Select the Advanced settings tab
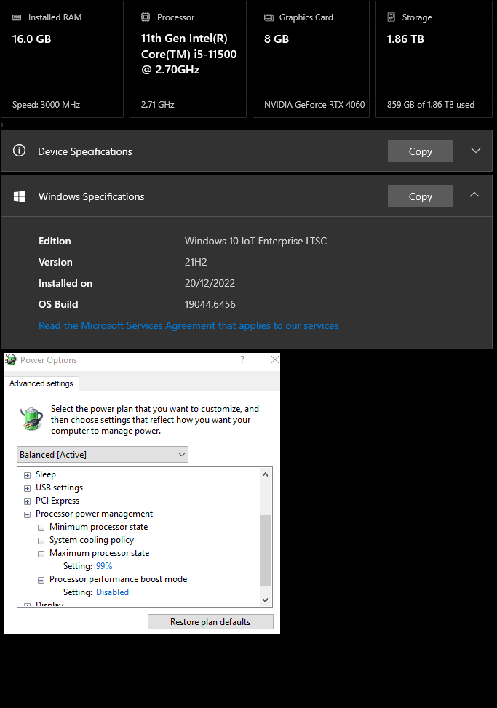The height and width of the screenshot is (708, 497). pyautogui.click(x=41, y=383)
